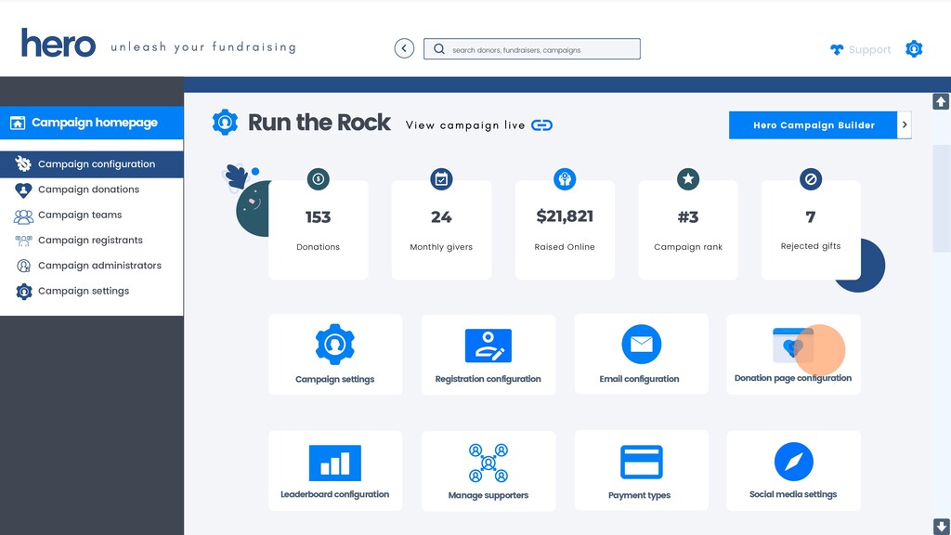951x535 pixels.
Task: Open the Email configuration tile
Action: 641,354
